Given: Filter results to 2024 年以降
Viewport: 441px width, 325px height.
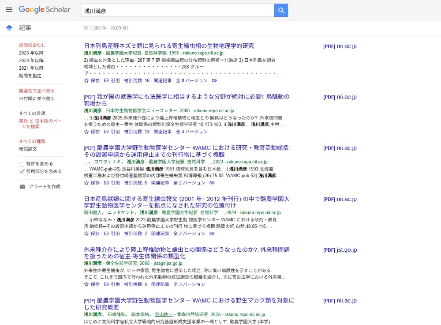Looking at the screenshot, I should pyautogui.click(x=31, y=60).
